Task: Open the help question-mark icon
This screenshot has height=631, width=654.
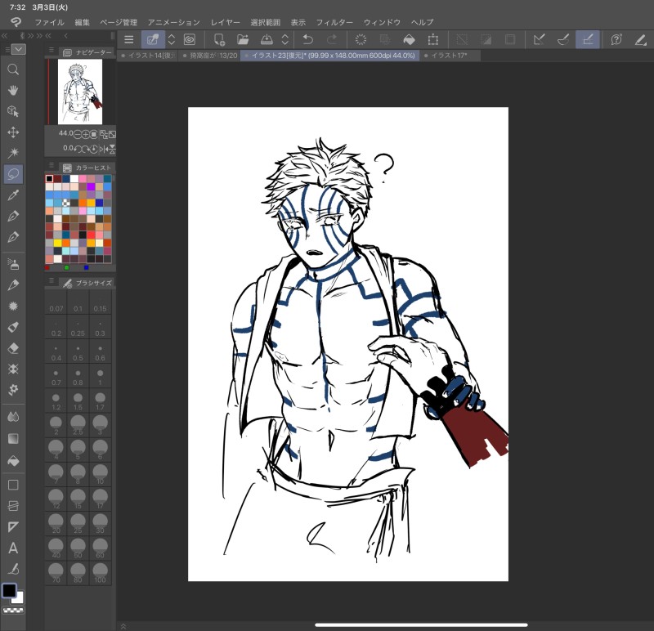Action: (616, 39)
